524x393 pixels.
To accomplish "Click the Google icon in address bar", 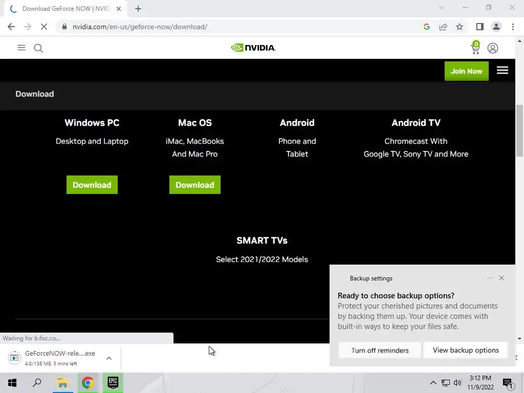I will (x=426, y=27).
